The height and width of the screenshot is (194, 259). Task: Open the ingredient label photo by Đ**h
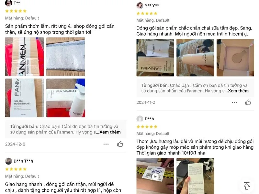(x=195, y=176)
